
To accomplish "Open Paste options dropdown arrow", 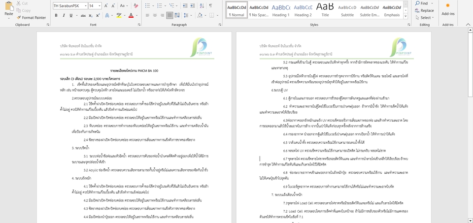I will tap(9, 18).
